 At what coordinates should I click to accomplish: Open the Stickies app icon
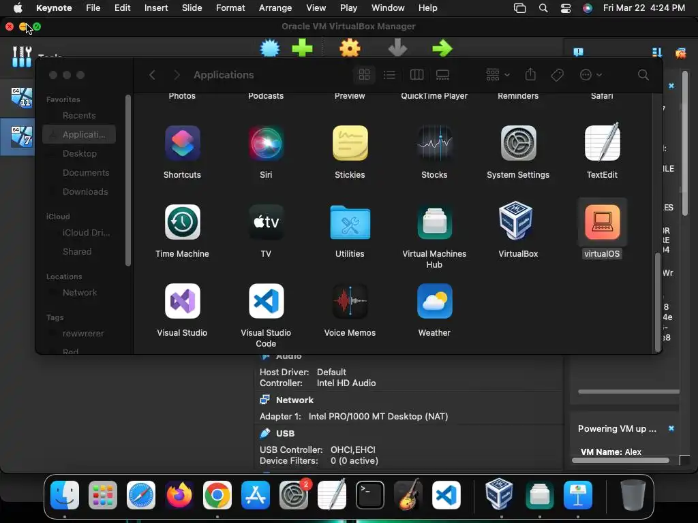[x=350, y=143]
